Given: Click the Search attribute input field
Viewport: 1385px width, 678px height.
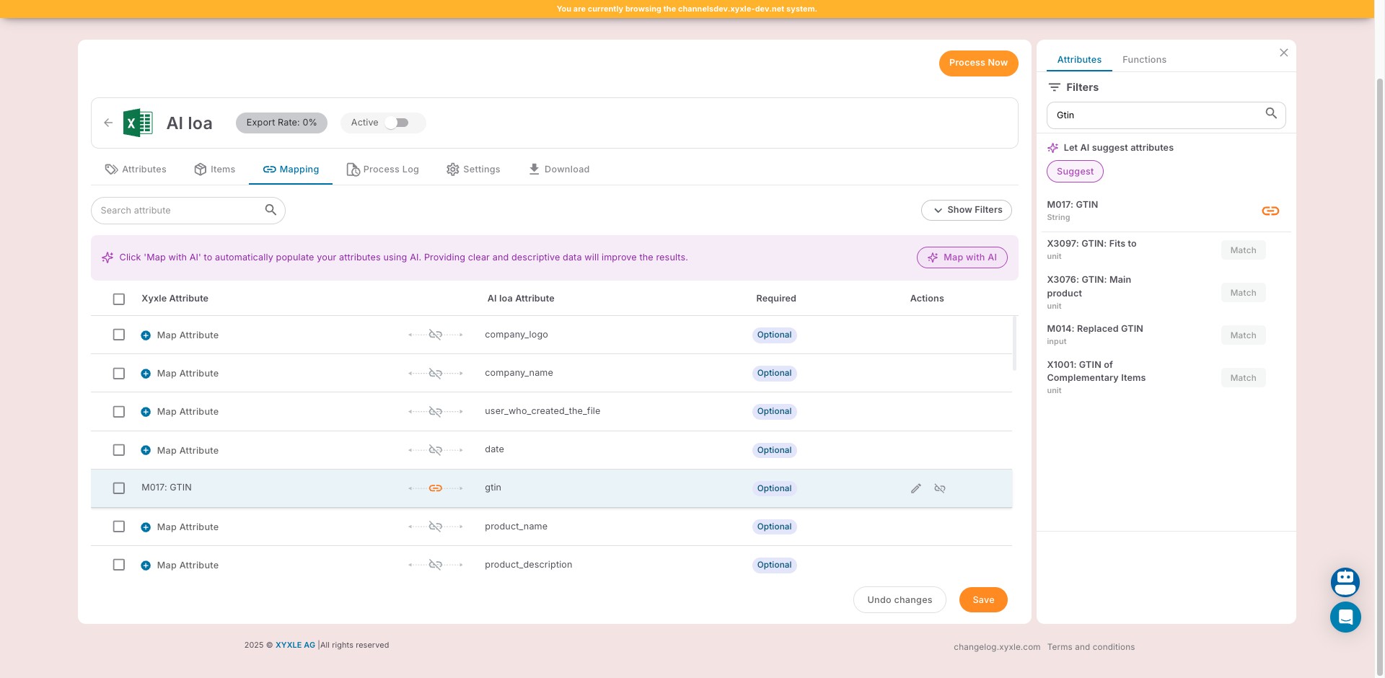Looking at the screenshot, I should click(x=179, y=211).
